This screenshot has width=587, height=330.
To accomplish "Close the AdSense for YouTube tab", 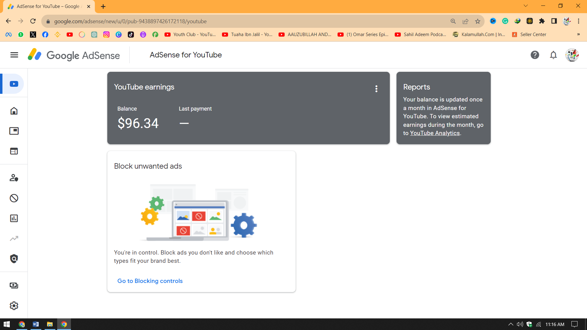I will click(89, 6).
